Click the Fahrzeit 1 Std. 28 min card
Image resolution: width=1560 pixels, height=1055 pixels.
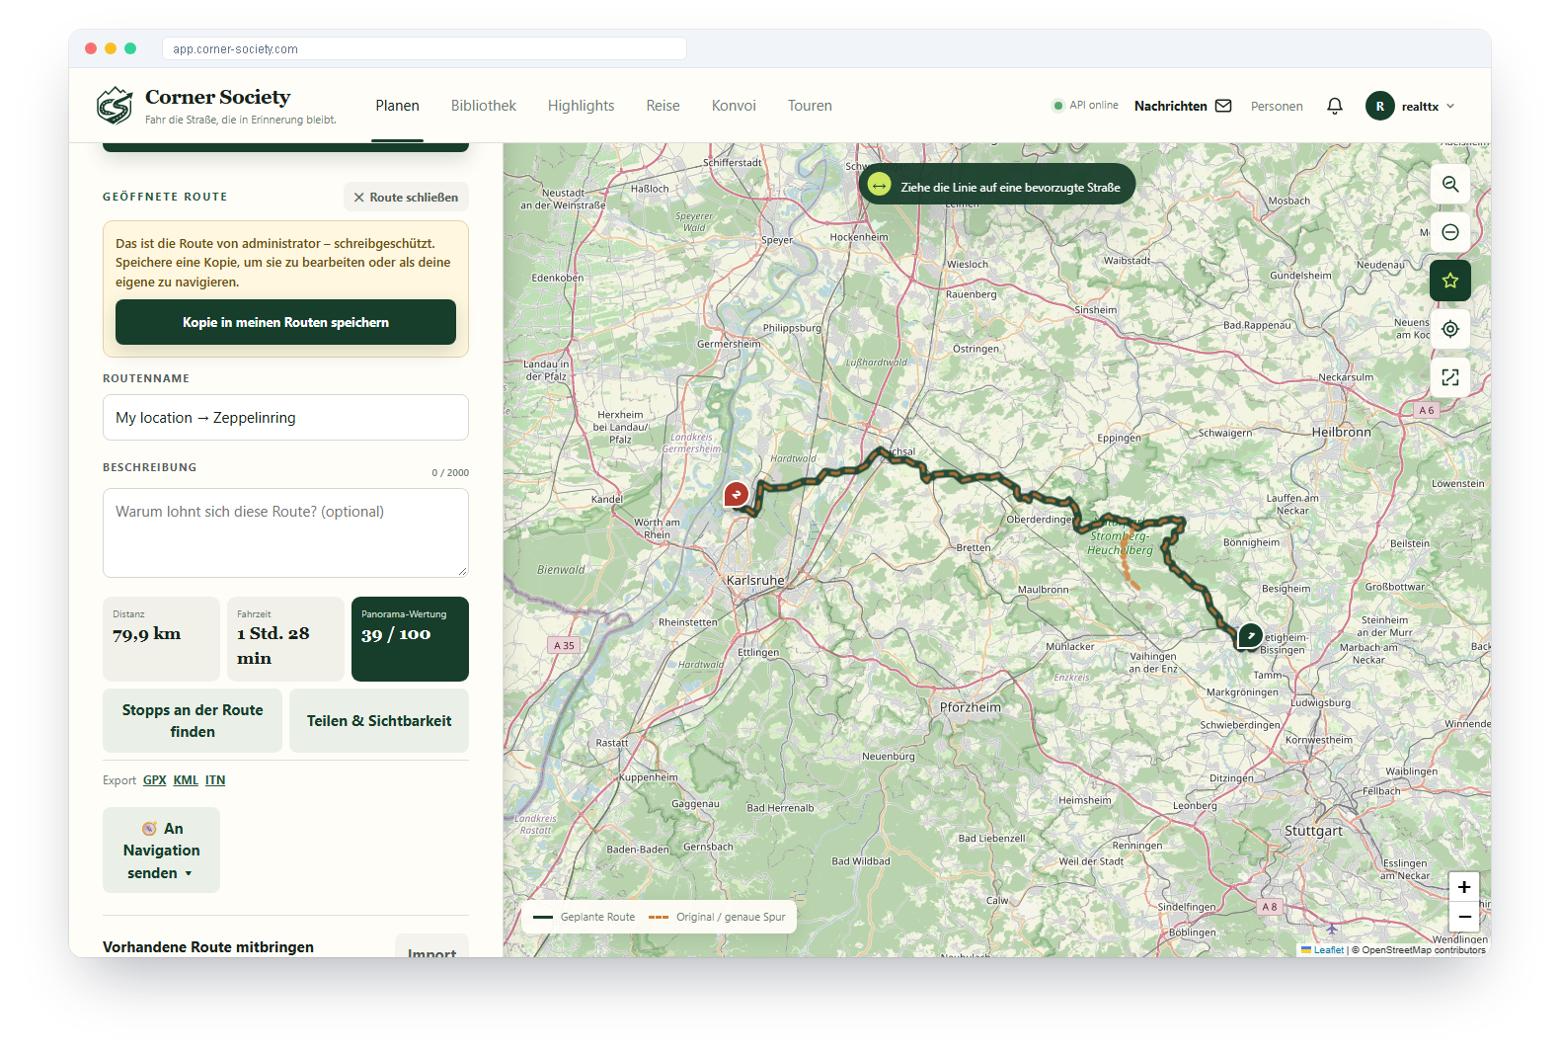click(x=285, y=639)
